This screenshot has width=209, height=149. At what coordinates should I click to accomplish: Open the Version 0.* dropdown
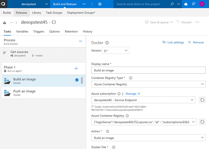115,51
